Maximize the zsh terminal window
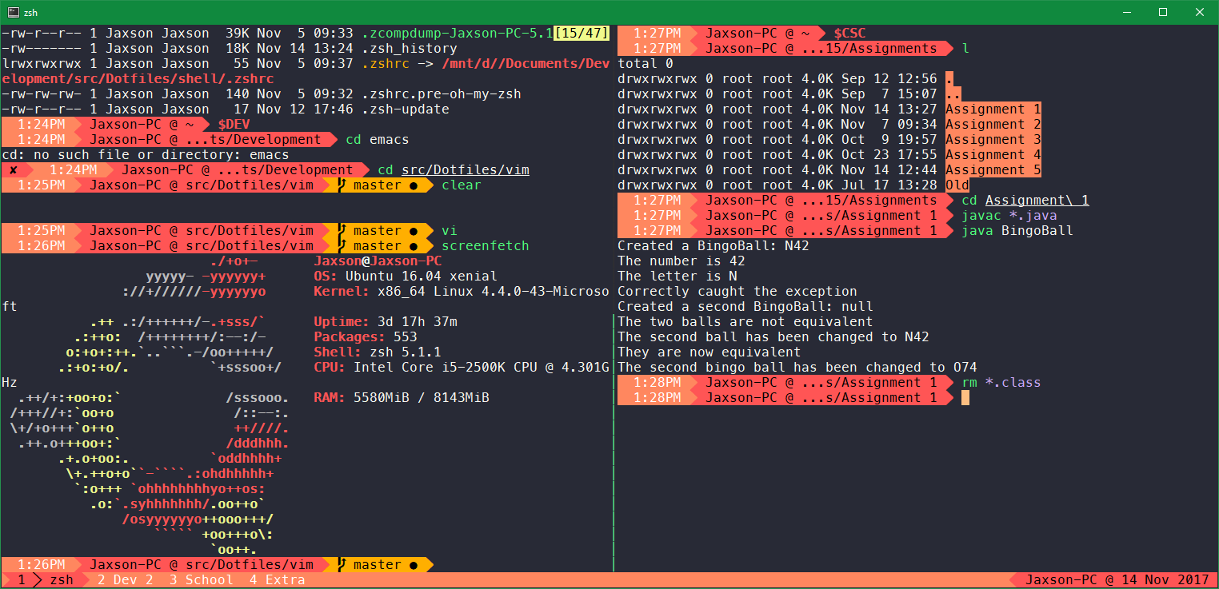 pos(1164,12)
